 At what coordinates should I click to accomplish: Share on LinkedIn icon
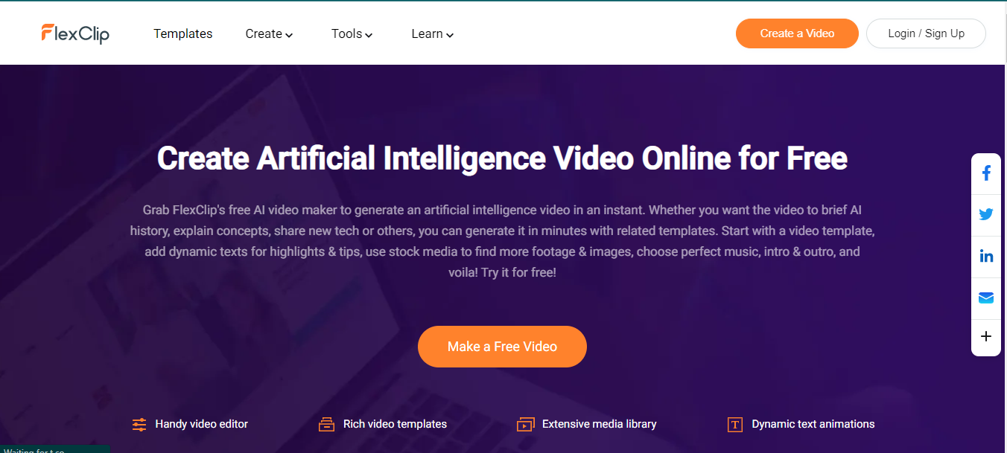coord(986,257)
